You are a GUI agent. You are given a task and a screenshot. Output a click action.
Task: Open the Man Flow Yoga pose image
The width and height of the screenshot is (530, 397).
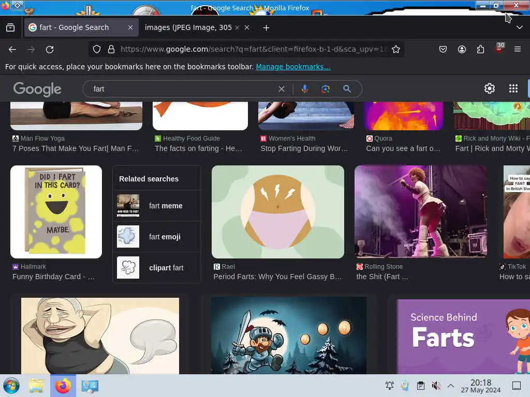coord(77,116)
